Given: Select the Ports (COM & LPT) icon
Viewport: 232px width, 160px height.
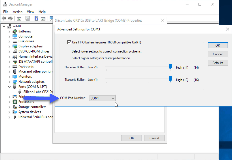Looking at the screenshot, I should 15,87.
